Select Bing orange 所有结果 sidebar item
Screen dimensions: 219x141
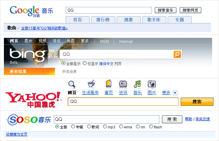pyautogui.click(x=29, y=71)
